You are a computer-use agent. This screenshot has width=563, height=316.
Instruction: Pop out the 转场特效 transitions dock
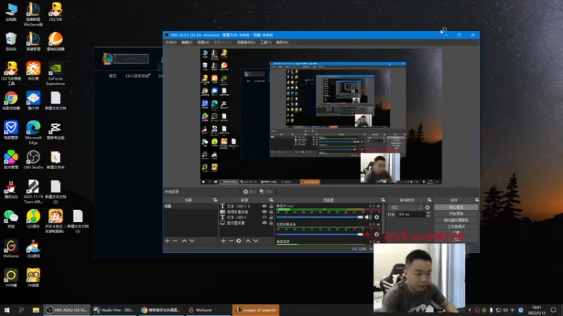(x=429, y=200)
